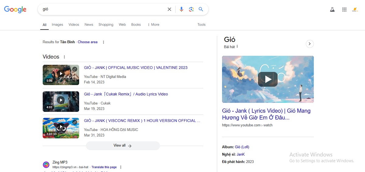Viewport: 365px width, 172px height.
Task: Click into the search input field
Action: 103,9
